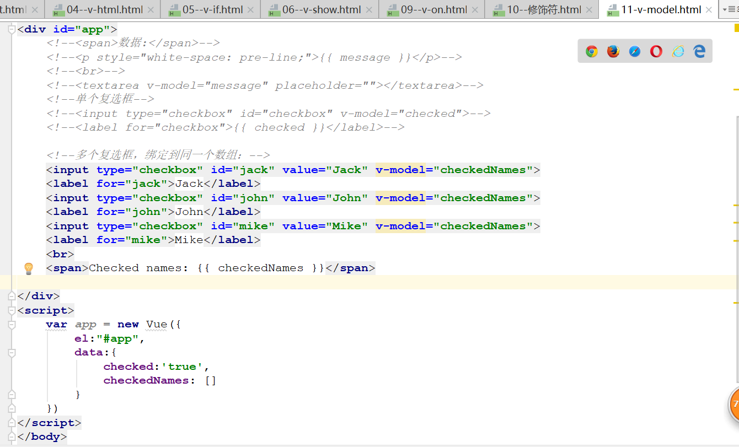Open the page in Edge browser

pyautogui.click(x=699, y=51)
